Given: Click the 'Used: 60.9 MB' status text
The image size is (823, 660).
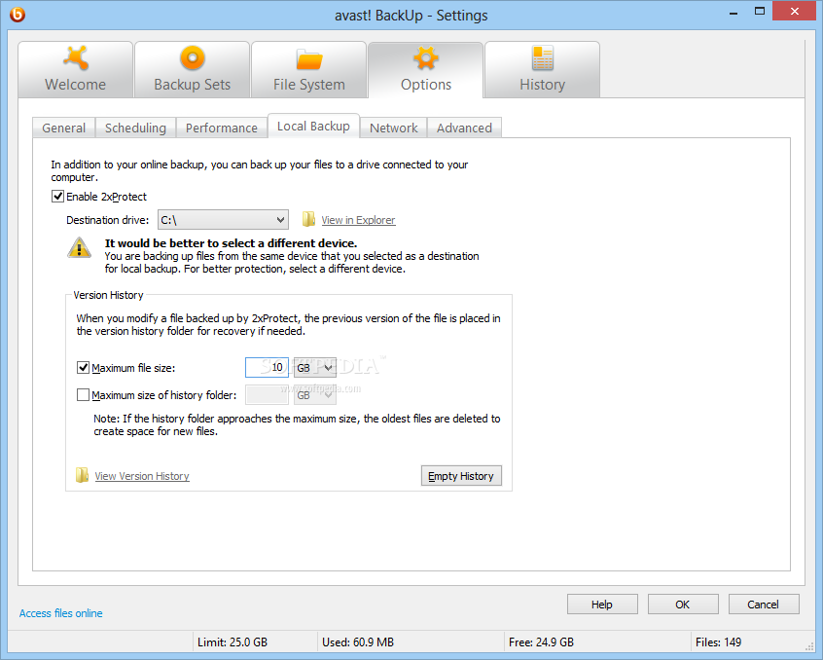Looking at the screenshot, I should coord(358,642).
